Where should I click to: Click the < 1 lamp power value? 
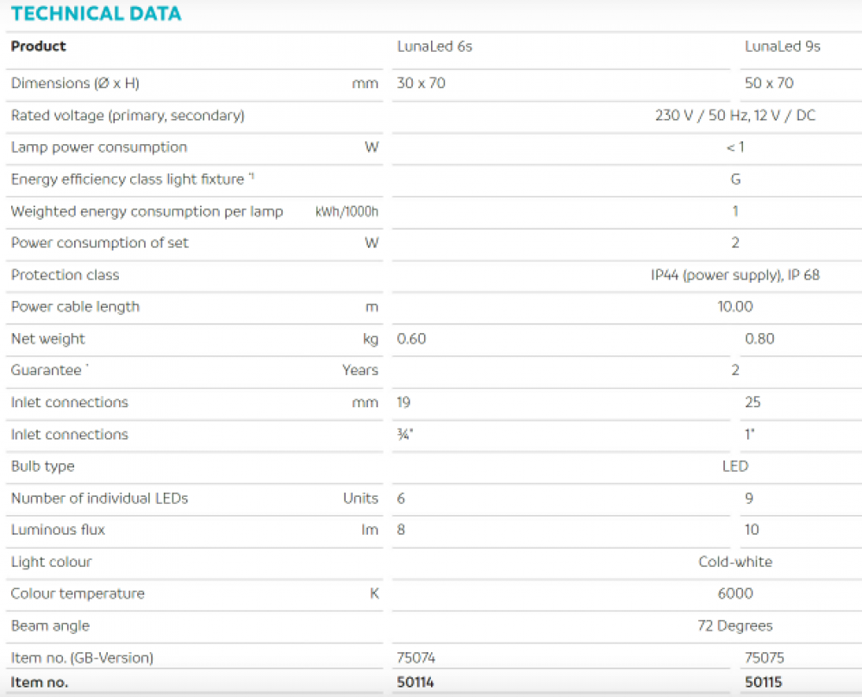click(735, 147)
